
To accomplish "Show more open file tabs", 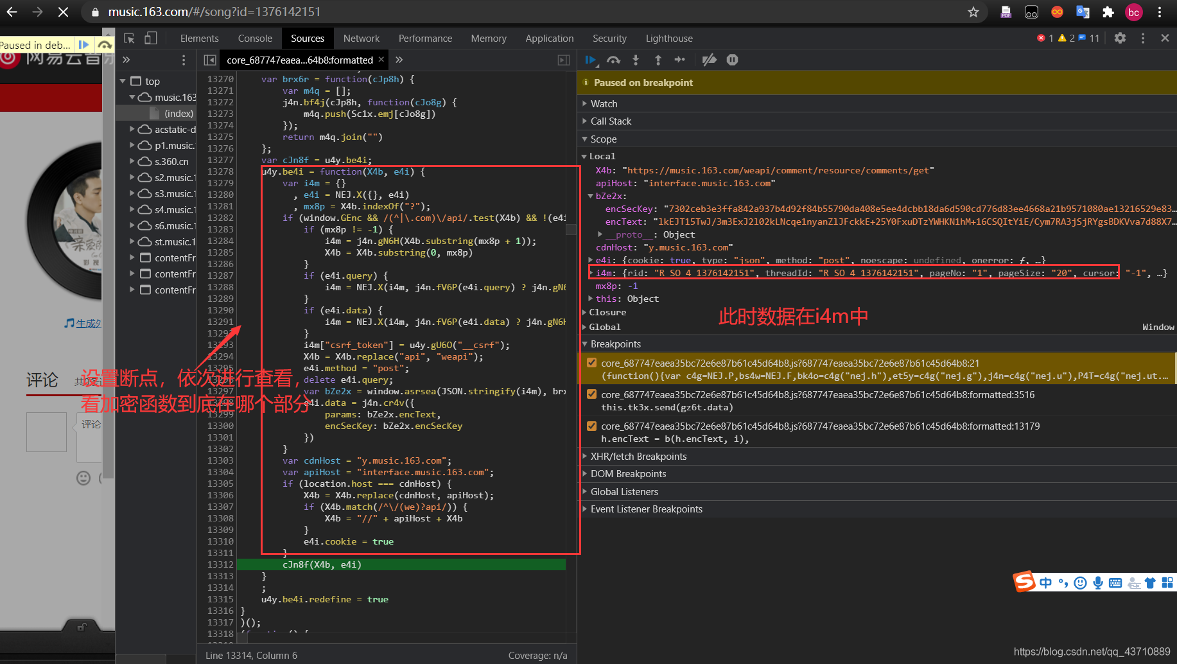I will [x=399, y=60].
